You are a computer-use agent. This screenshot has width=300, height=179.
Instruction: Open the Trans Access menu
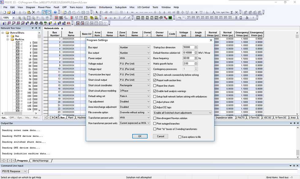click(x=76, y=7)
